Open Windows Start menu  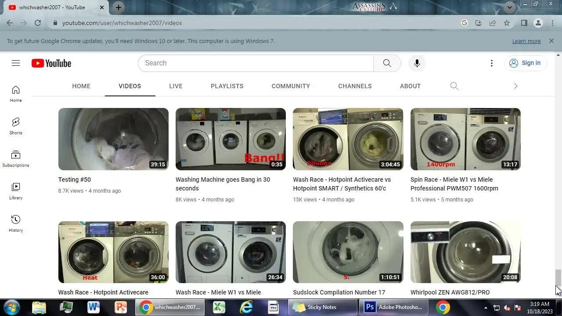11,307
